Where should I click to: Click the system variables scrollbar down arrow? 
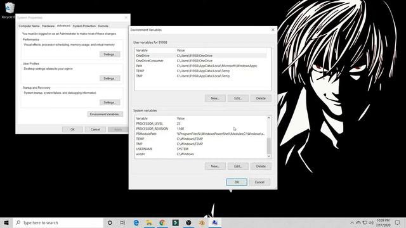(269, 156)
